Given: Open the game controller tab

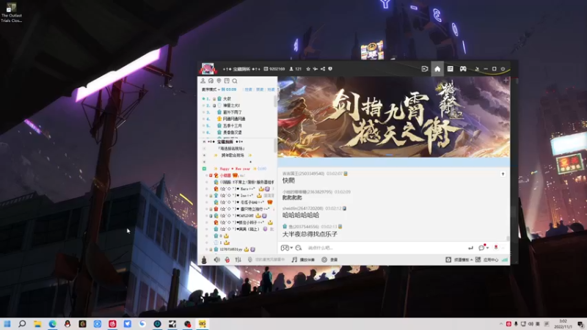Looking at the screenshot, I should tap(463, 69).
